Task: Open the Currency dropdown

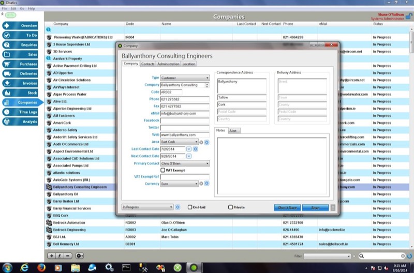Action: point(179,184)
